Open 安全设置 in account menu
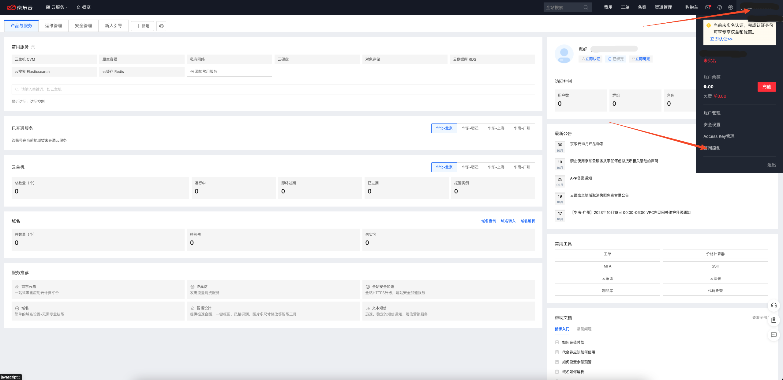The width and height of the screenshot is (783, 380). tap(712, 125)
